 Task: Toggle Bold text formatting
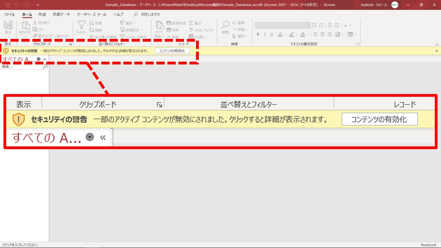[258, 34]
